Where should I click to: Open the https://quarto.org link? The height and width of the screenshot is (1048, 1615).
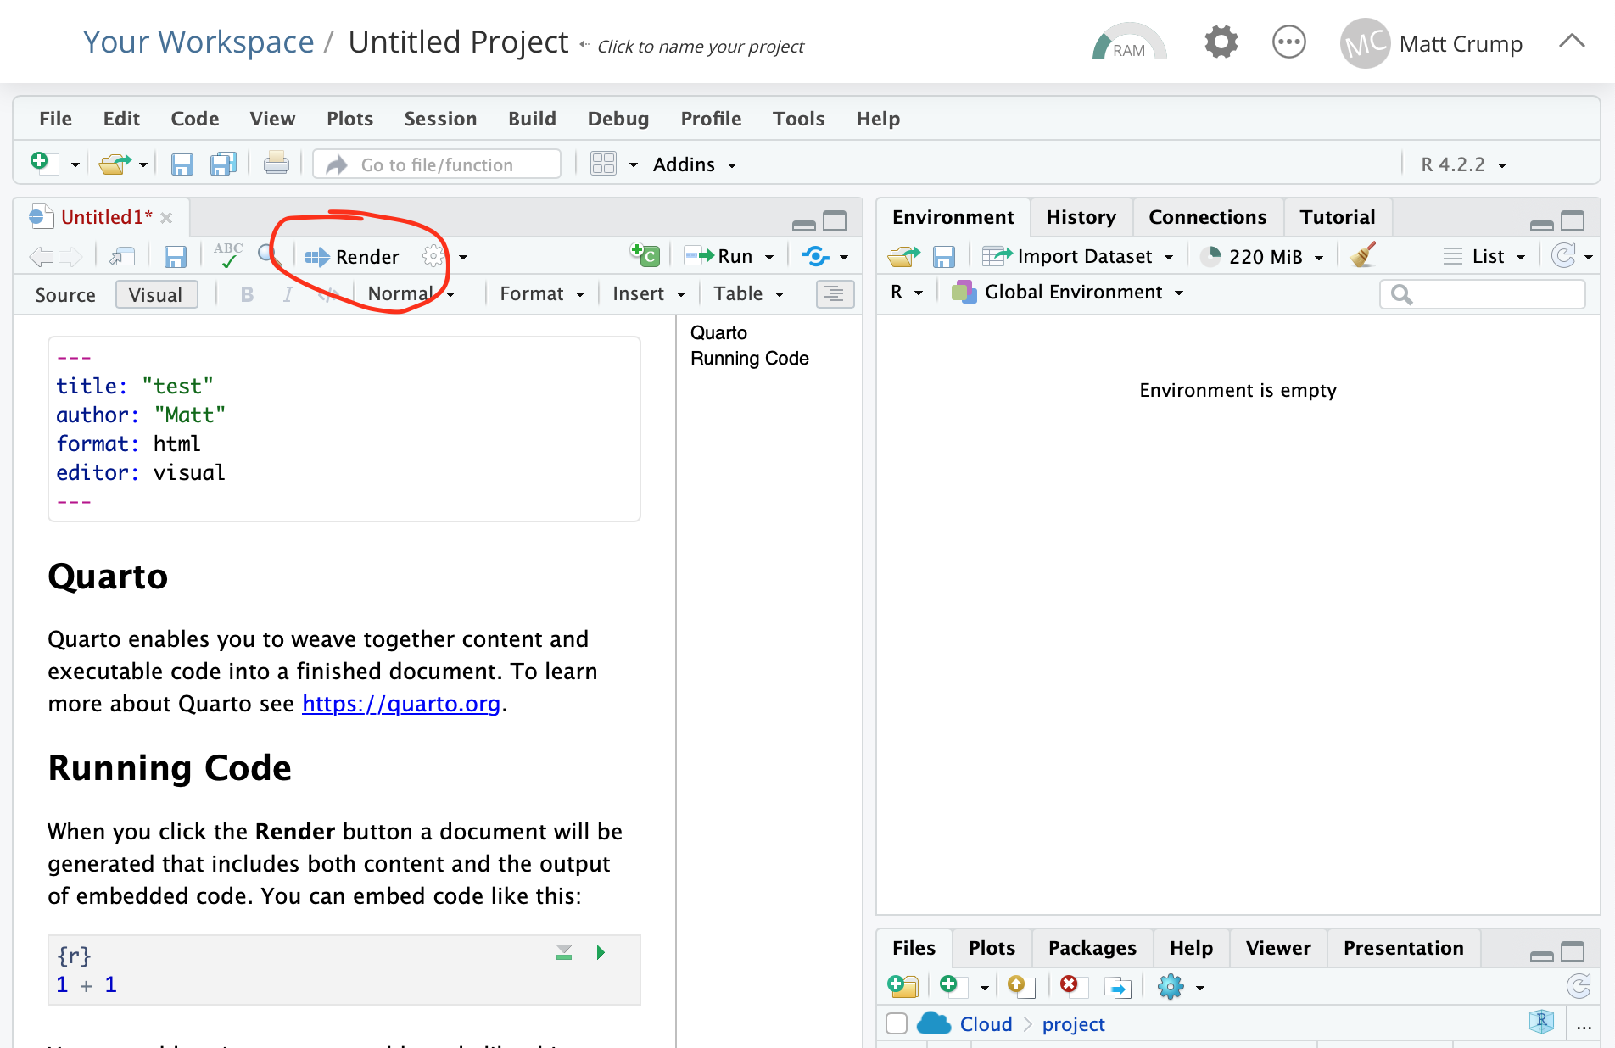click(x=401, y=704)
